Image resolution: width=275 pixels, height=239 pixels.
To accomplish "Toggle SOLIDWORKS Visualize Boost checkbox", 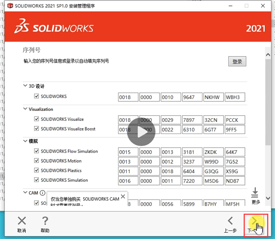I will coord(36,129).
